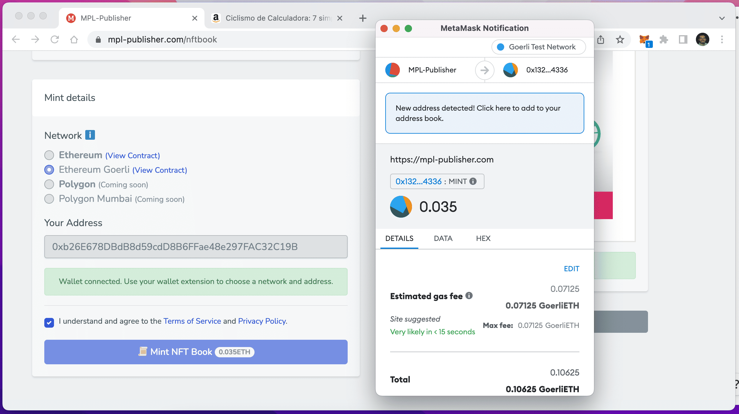The height and width of the screenshot is (414, 739).
Task: Click the Mint details heading
Action: pyautogui.click(x=70, y=98)
